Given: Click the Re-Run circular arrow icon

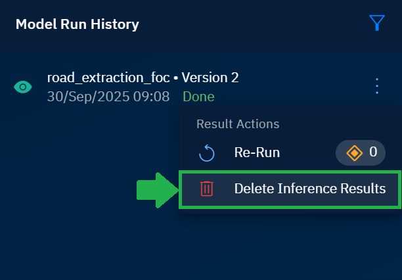Looking at the screenshot, I should (x=207, y=153).
